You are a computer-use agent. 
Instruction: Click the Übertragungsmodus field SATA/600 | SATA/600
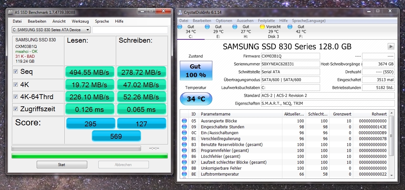click(x=290, y=80)
